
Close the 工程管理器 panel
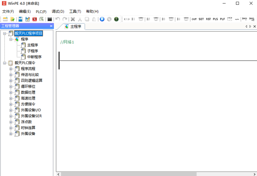pos(51,26)
